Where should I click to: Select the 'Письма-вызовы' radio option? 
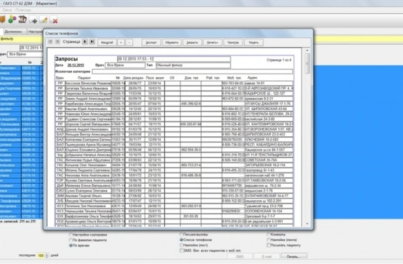pyautogui.click(x=182, y=234)
